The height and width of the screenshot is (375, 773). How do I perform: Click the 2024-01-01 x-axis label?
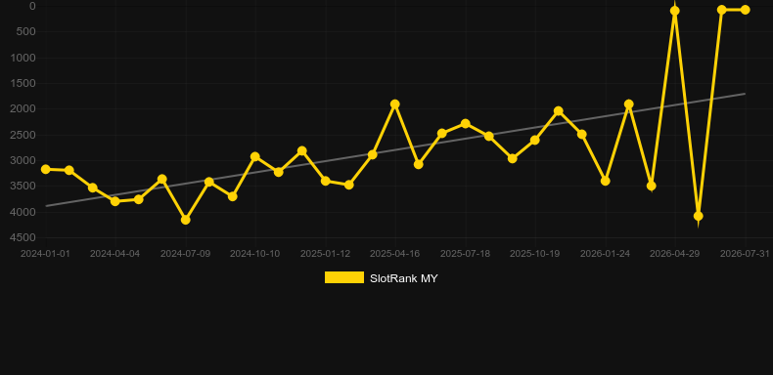[x=45, y=254]
